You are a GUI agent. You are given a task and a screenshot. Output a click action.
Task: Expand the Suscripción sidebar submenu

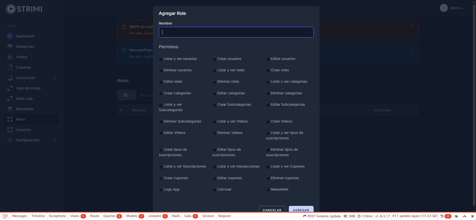[55, 78]
